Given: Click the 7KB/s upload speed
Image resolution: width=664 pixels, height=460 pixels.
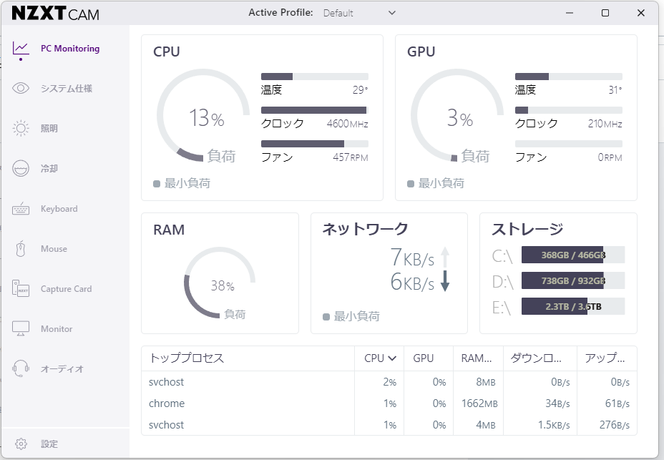Looking at the screenshot, I should (x=412, y=257).
